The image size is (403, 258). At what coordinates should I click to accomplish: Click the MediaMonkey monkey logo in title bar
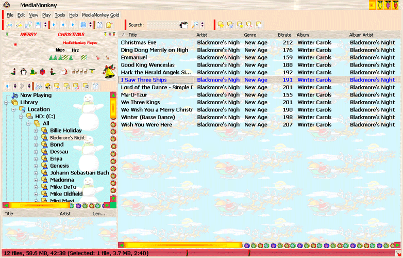[x=7, y=5]
